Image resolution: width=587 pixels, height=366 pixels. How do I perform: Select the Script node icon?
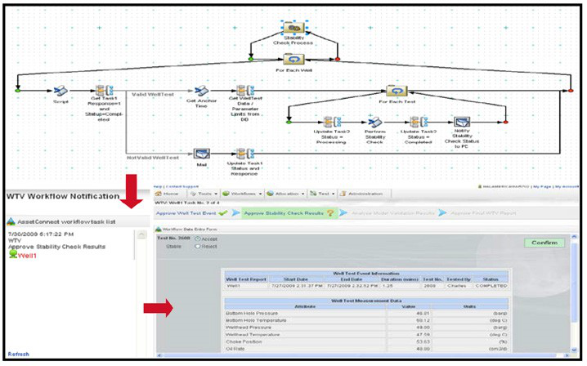pyautogui.click(x=61, y=91)
